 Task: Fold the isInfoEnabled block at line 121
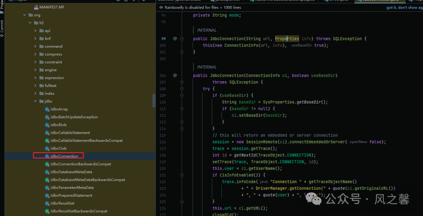coord(182,175)
